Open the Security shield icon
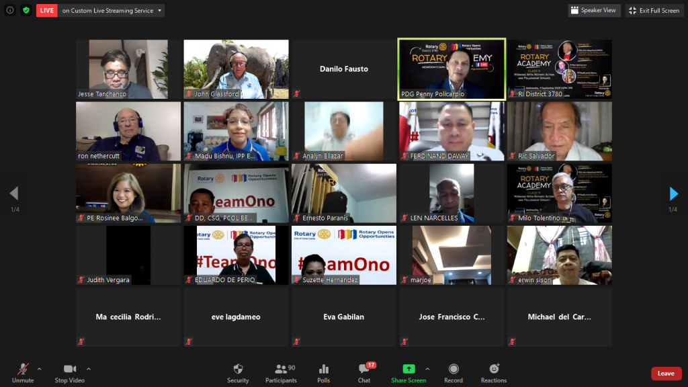This screenshot has height=387, width=688. coord(238,369)
